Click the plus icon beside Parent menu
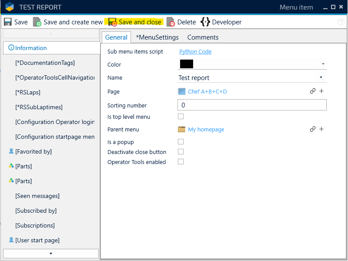 point(321,129)
